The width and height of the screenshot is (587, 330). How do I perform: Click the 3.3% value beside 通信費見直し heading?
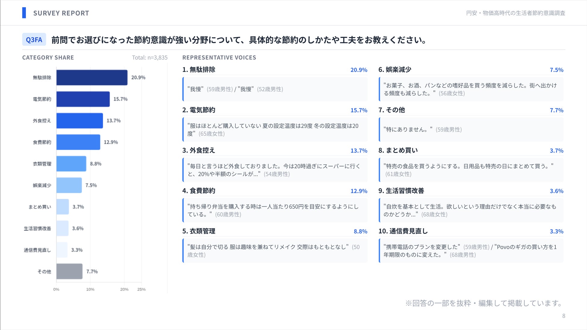tap(556, 231)
